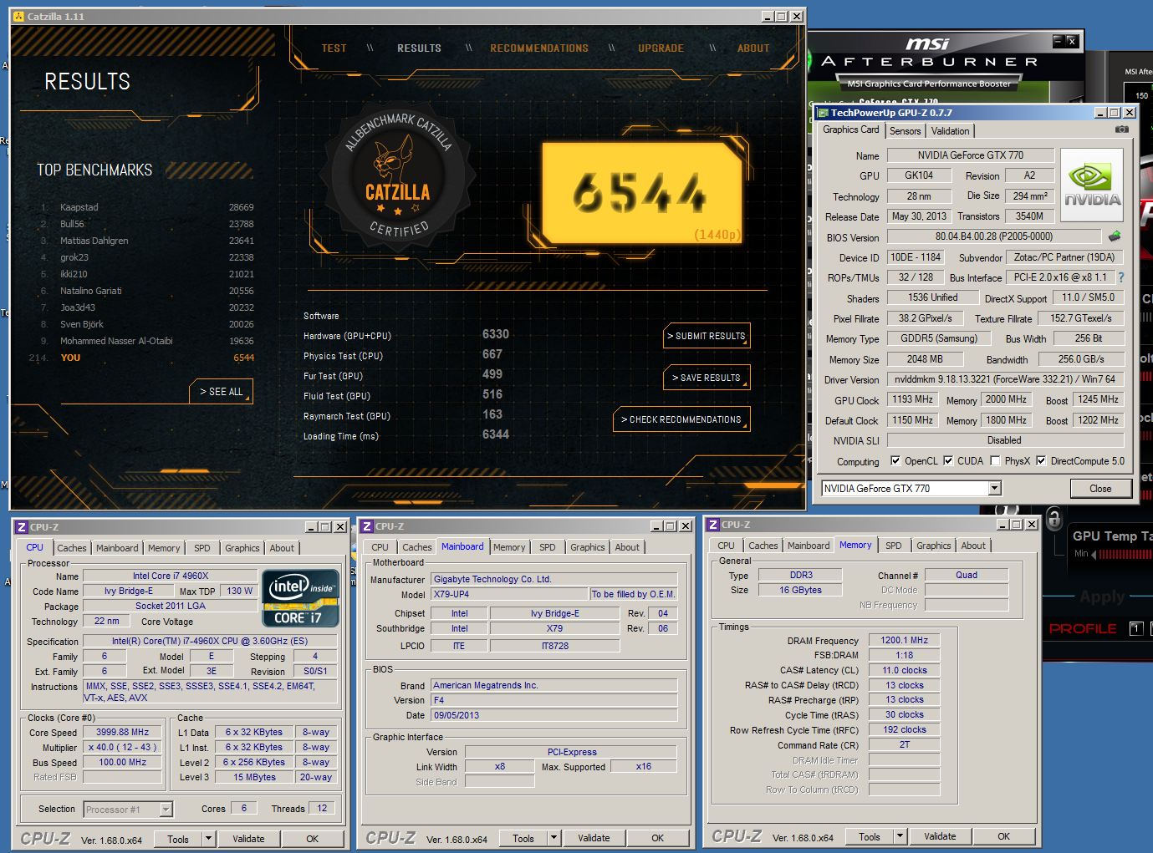Image resolution: width=1153 pixels, height=853 pixels.
Task: Click the Close button in GPU-Z
Action: (x=1100, y=489)
